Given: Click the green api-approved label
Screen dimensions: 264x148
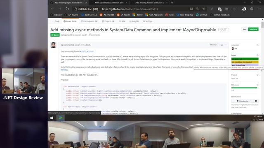Looking at the screenshot, I should tap(245, 59).
